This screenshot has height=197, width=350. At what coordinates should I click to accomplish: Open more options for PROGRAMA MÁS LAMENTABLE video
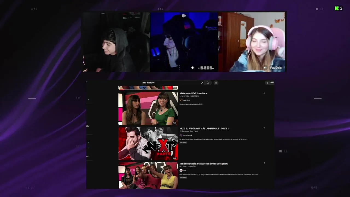tap(264, 128)
